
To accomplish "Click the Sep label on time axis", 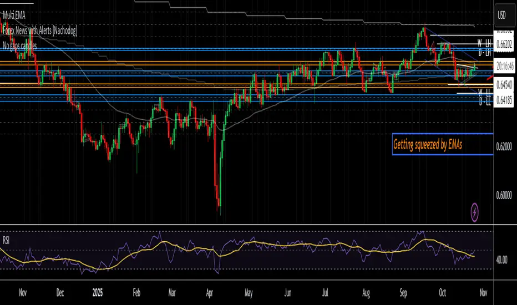I will pos(403,292).
